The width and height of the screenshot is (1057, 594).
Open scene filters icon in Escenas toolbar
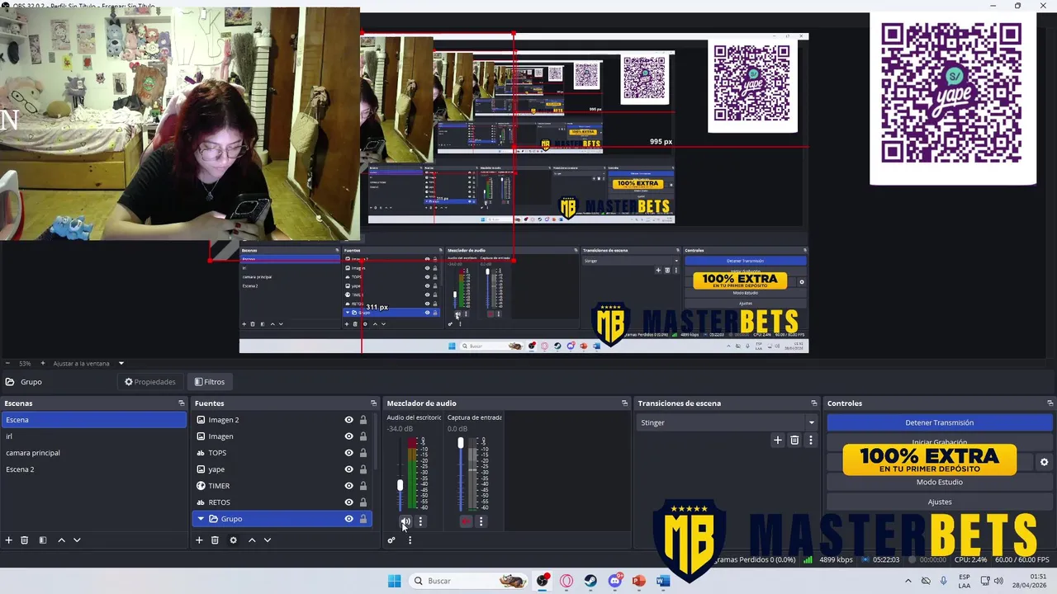point(43,540)
